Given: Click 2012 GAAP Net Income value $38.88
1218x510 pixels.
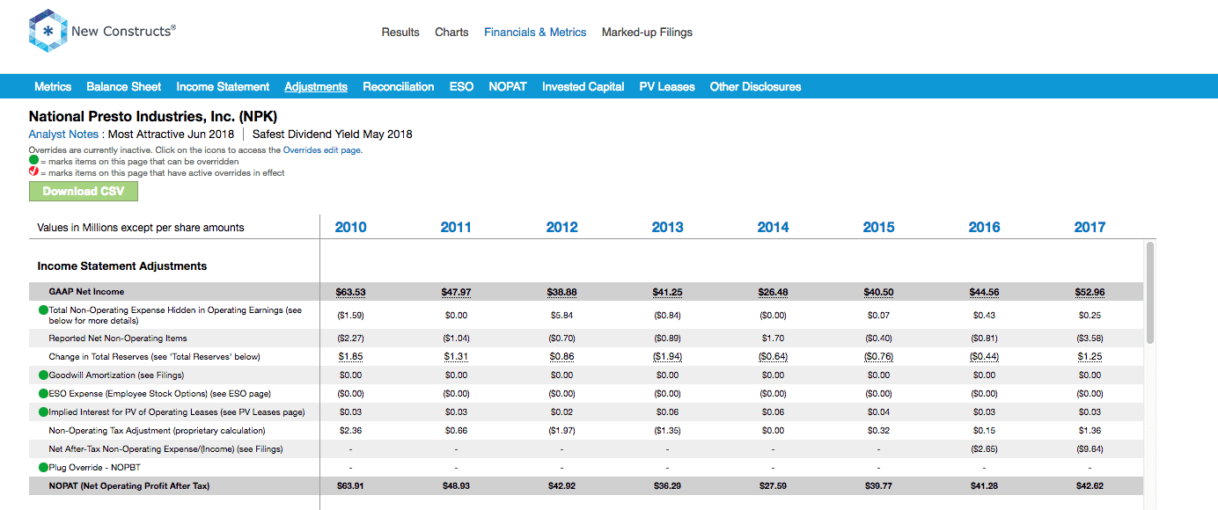Looking at the screenshot, I should [x=561, y=292].
